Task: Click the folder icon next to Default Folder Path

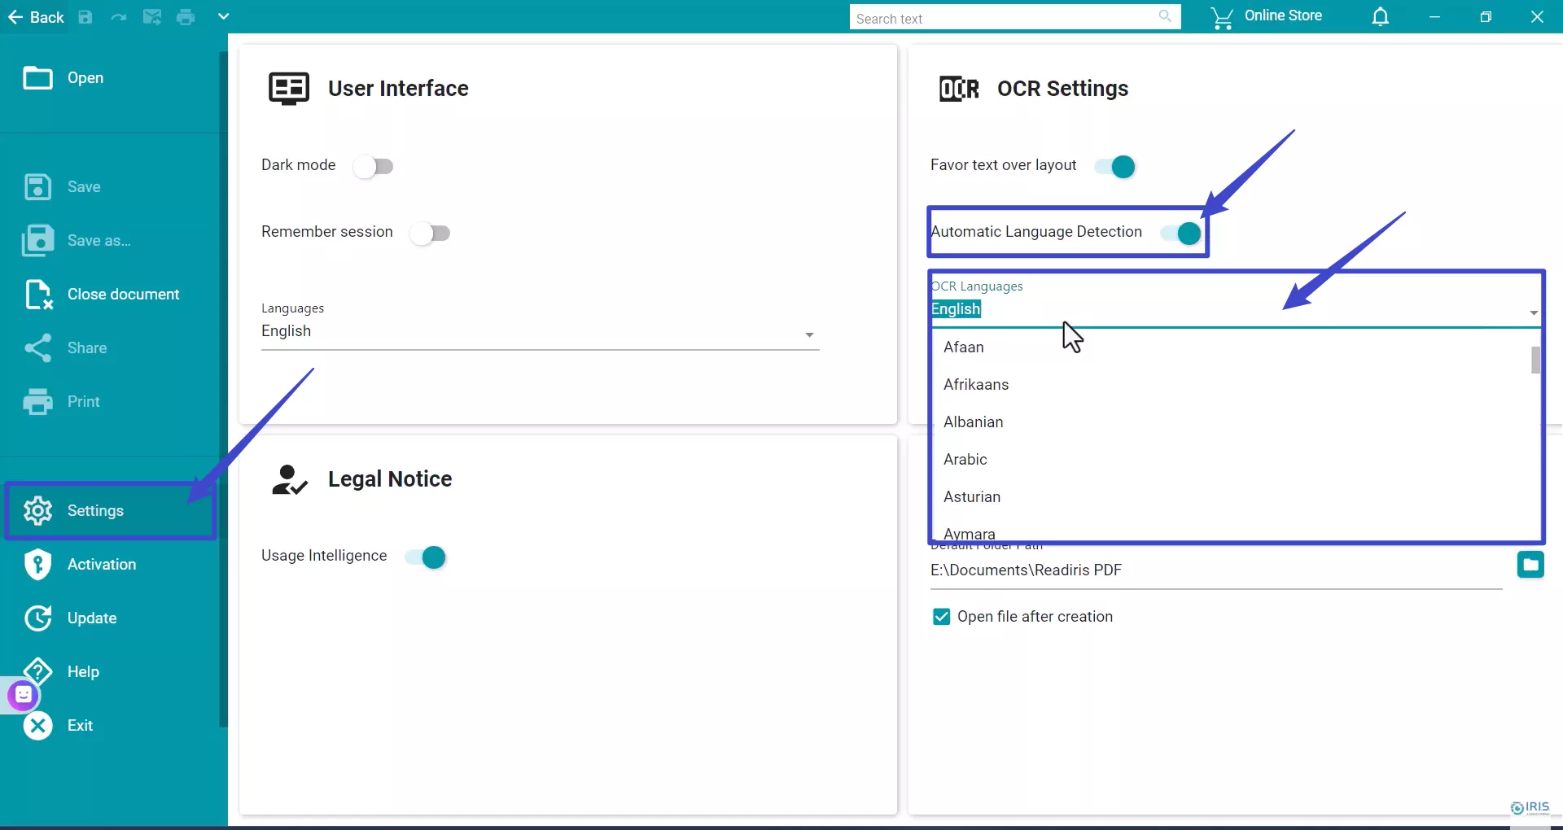Action: [x=1531, y=564]
